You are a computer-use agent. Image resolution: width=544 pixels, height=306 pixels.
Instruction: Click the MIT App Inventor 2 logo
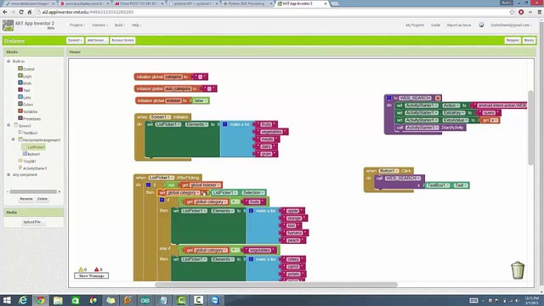click(28, 25)
